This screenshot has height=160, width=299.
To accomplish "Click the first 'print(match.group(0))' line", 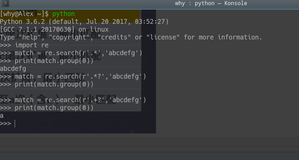I will pos(47,61).
